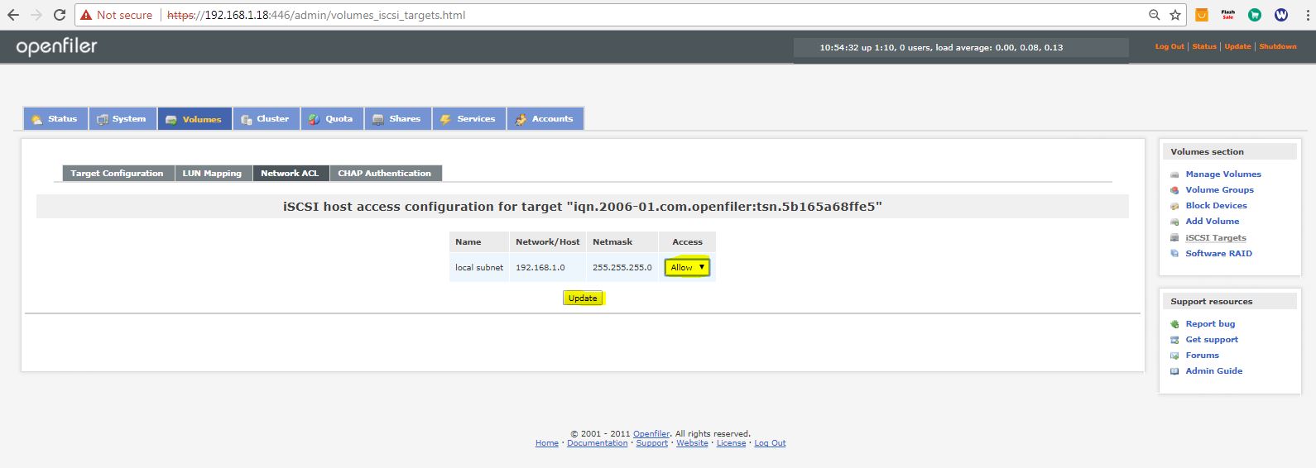Click the zoom magnifier icon in address bar
The width and height of the screenshot is (1316, 468).
(1155, 15)
